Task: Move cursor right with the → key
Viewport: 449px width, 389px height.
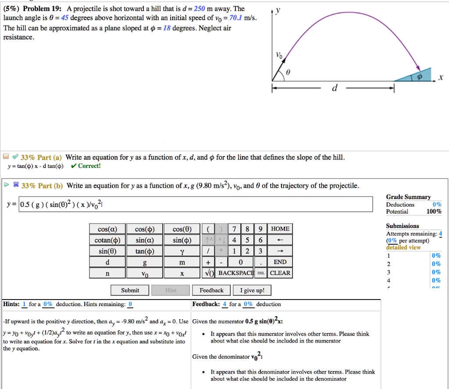Action: coord(280,251)
